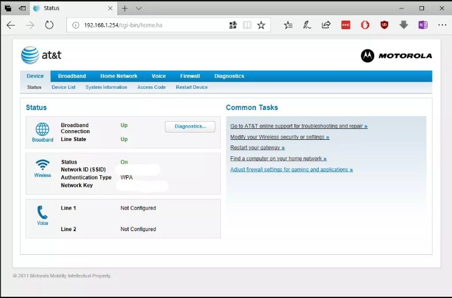Image resolution: width=452 pixels, height=298 pixels.
Task: Open the Firewall tab
Action: pos(190,76)
